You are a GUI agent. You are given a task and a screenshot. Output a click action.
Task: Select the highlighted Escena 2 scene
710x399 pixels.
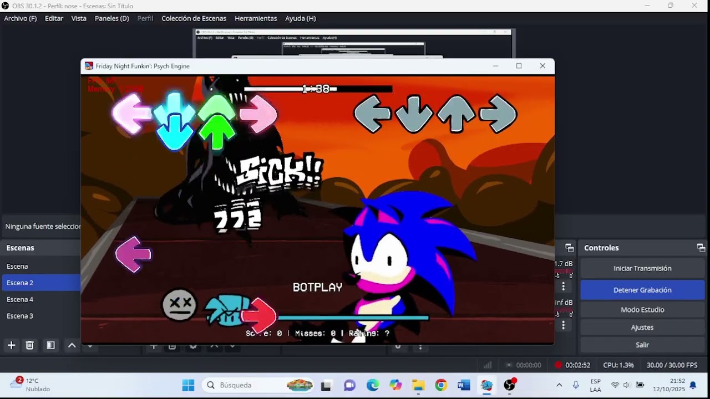coord(41,283)
